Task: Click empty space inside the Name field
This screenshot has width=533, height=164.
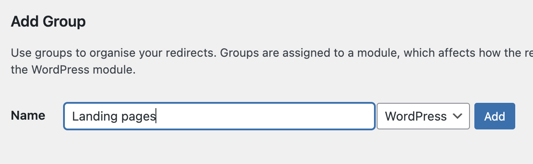Action: pyautogui.click(x=266, y=116)
